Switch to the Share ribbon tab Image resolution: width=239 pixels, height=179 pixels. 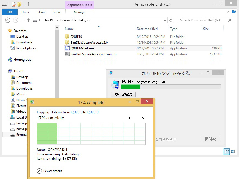click(41, 12)
